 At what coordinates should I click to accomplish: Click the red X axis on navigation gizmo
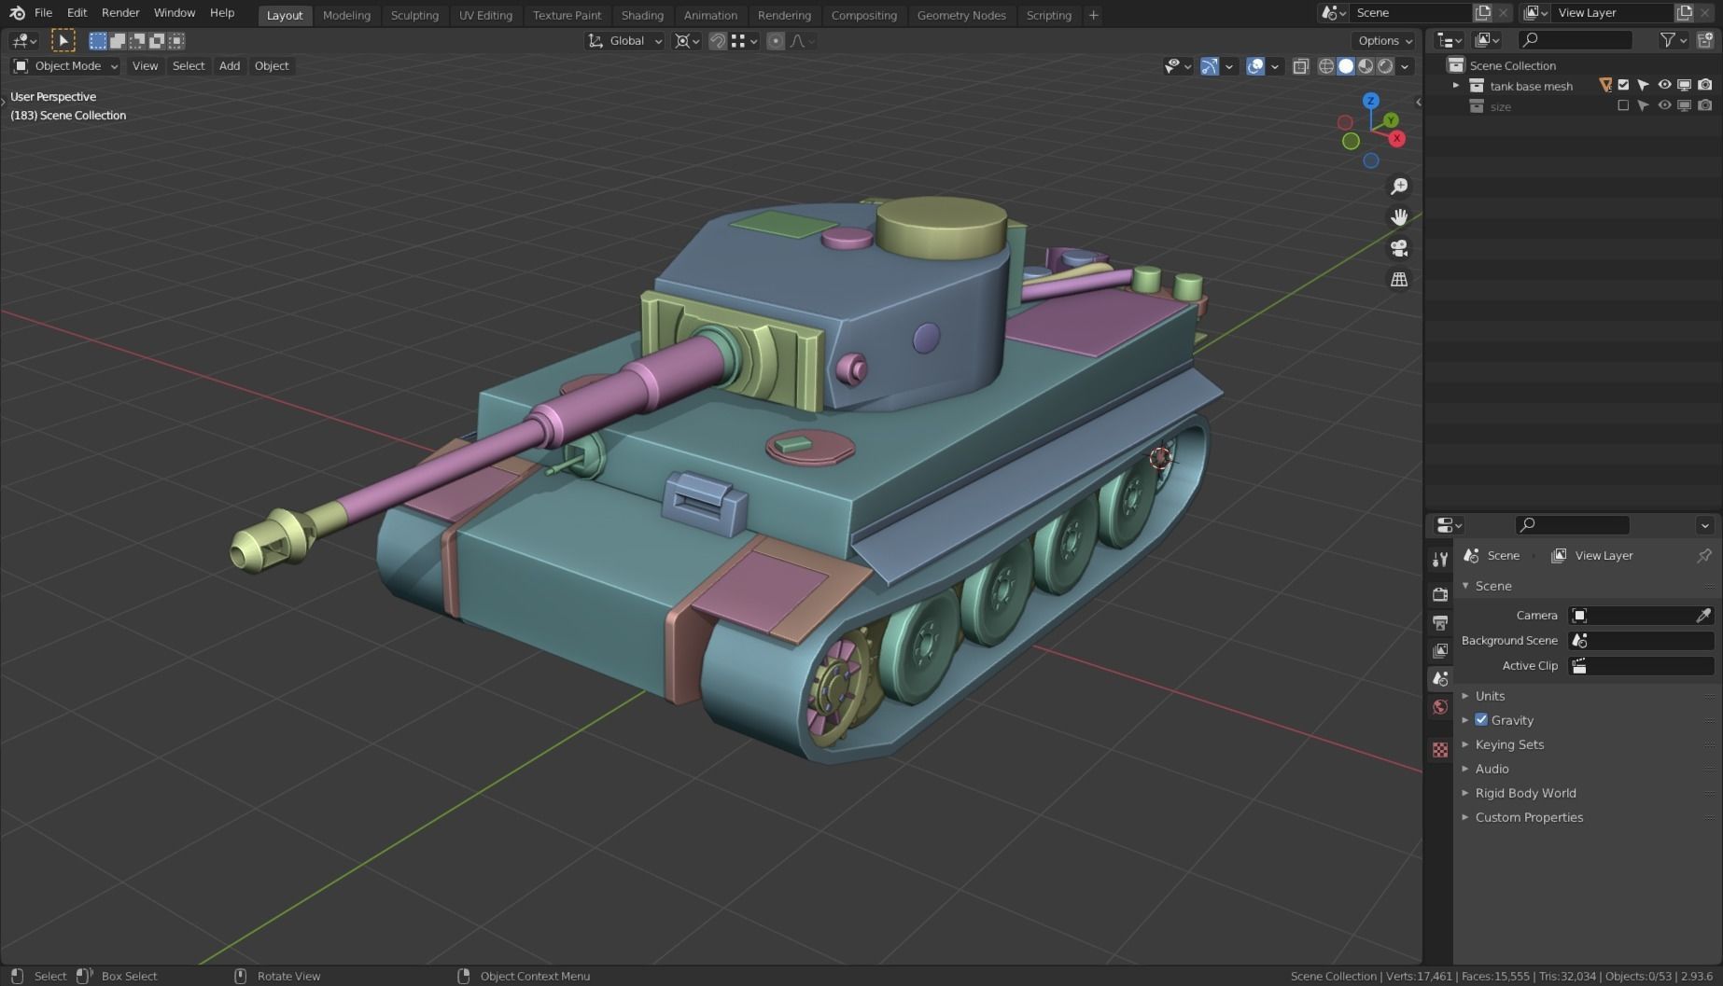click(1397, 139)
